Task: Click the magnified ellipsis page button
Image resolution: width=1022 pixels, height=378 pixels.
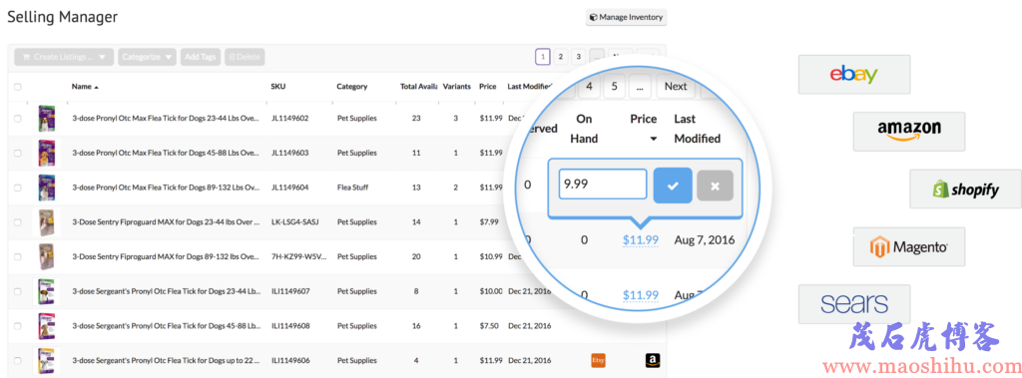Action: click(641, 86)
